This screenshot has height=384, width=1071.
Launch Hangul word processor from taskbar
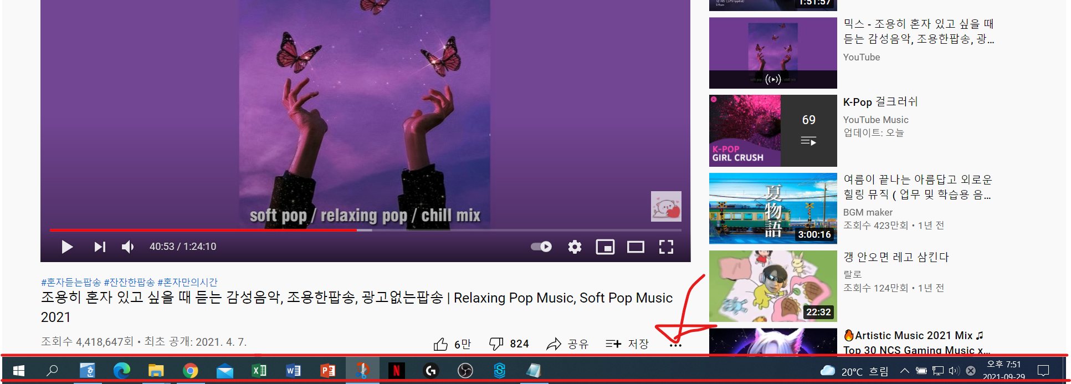pos(87,370)
